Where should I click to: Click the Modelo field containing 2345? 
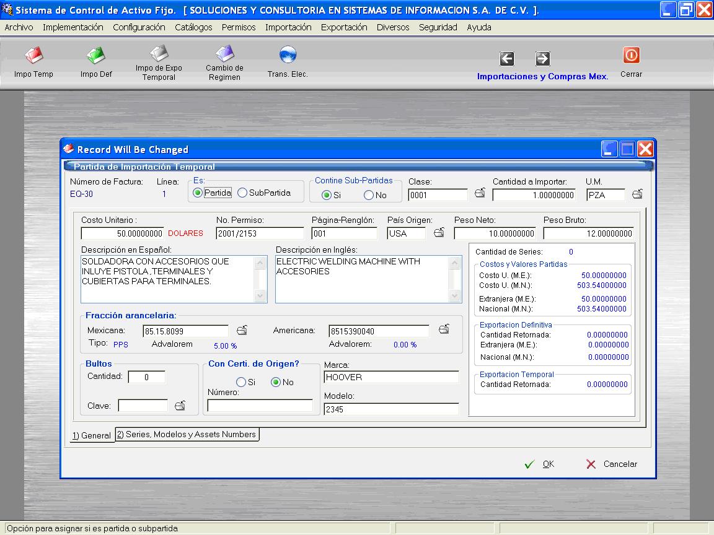tap(392, 409)
